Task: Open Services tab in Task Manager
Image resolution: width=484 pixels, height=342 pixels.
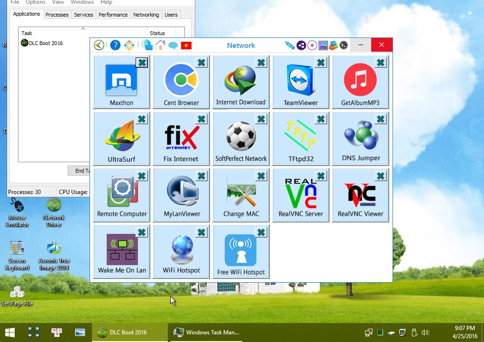Action: [83, 15]
